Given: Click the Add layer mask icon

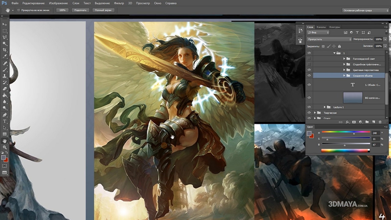Looking at the screenshot, I should click(354, 122).
